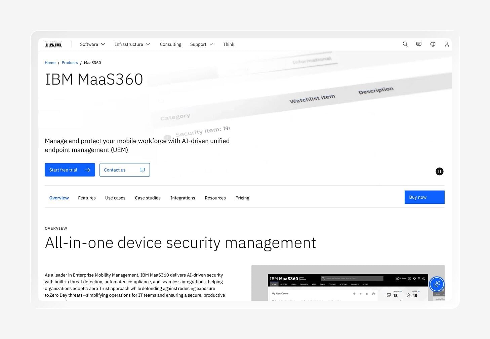The height and width of the screenshot is (339, 490).
Task: Pause the hero background video
Action: click(x=439, y=172)
